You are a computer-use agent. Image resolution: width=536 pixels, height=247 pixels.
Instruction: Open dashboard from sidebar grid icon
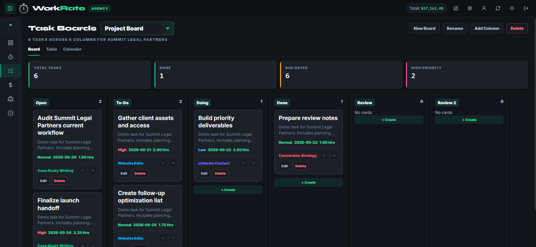click(11, 43)
